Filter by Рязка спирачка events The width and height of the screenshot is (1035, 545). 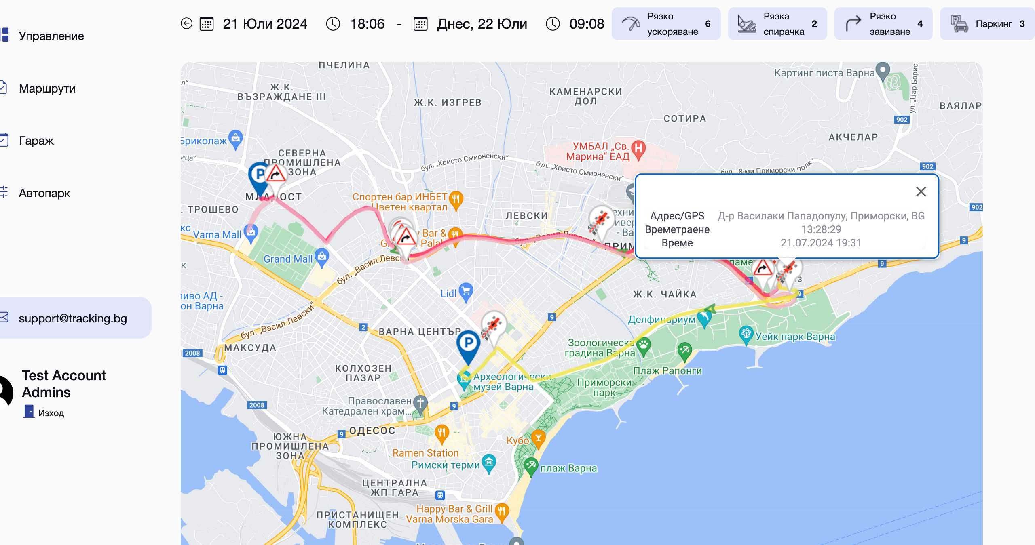pyautogui.click(x=777, y=24)
